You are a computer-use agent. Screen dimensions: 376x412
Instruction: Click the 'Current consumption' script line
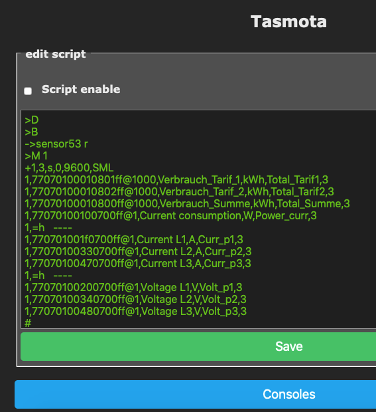pyautogui.click(x=170, y=215)
